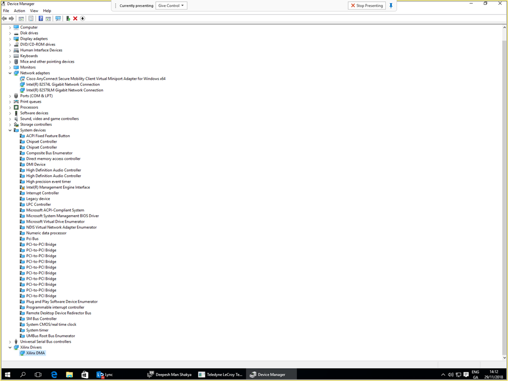Image resolution: width=508 pixels, height=381 pixels.
Task: Click the Disable device down-arrow icon
Action: pyautogui.click(x=83, y=18)
